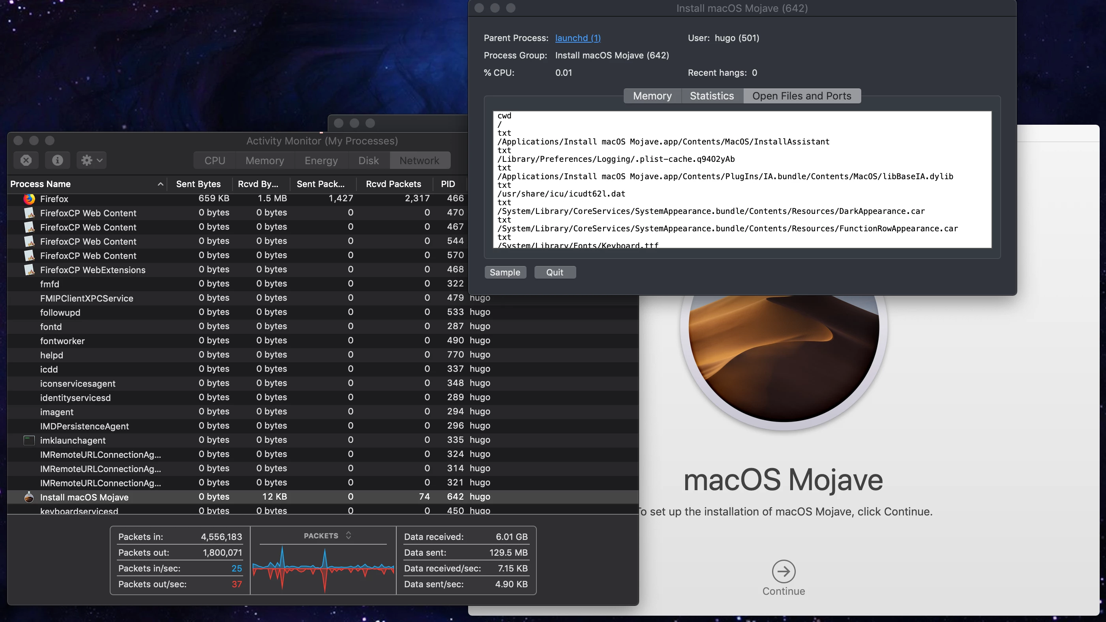Click the Install macOS Mojave row icon
Image resolution: width=1106 pixels, height=622 pixels.
[x=29, y=497]
